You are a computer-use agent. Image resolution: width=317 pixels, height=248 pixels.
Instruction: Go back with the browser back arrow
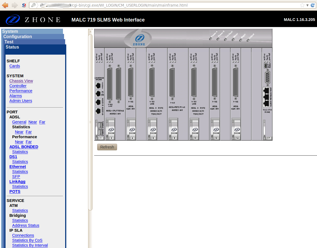point(5,5)
